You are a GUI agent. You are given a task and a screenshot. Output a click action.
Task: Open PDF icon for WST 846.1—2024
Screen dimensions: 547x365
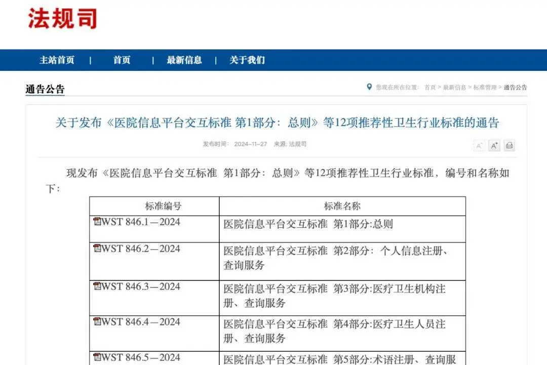point(97,221)
